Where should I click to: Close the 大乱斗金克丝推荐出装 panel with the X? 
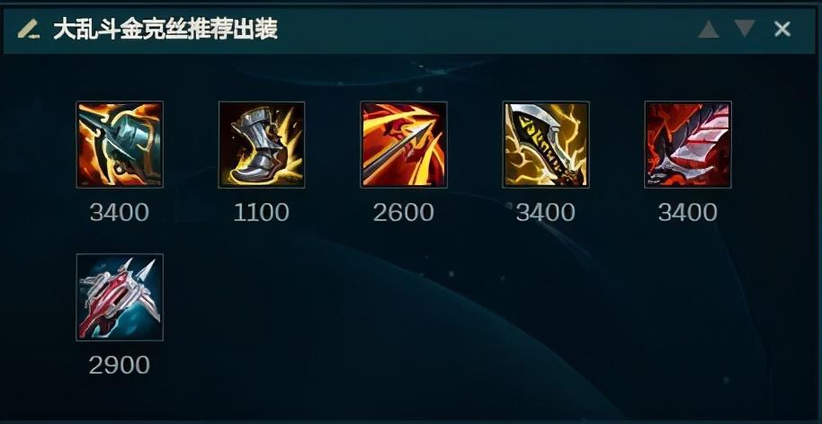coord(782,30)
